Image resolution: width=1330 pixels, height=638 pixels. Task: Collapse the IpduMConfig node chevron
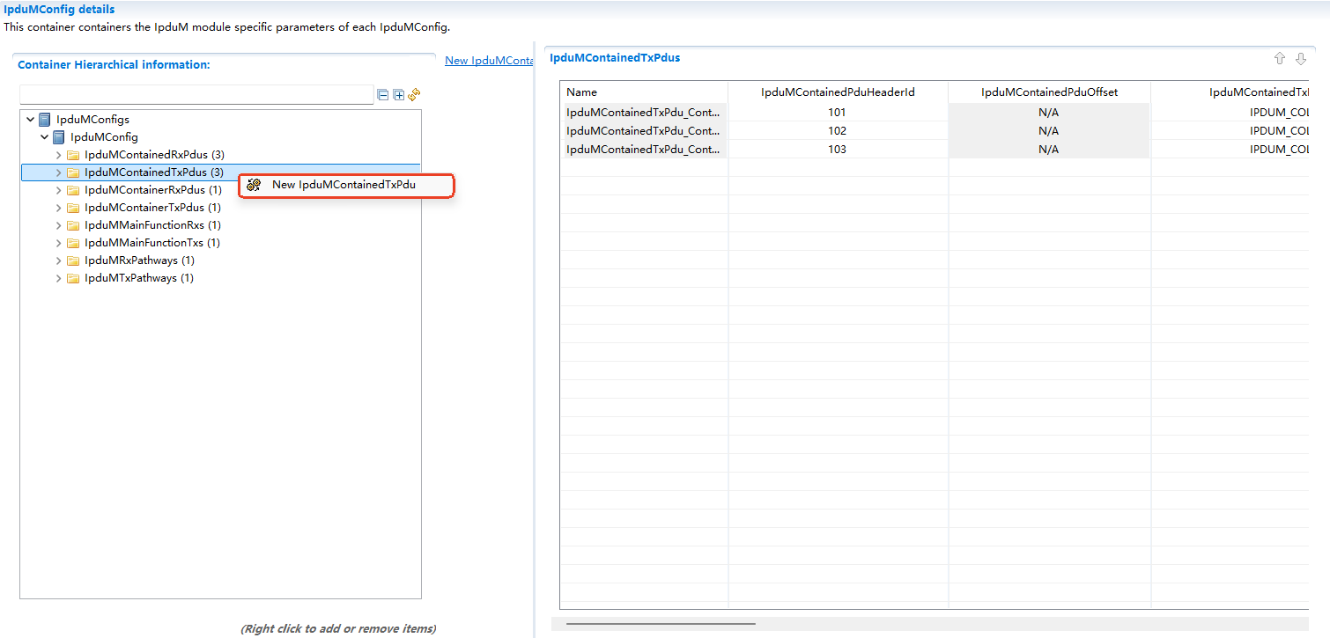point(45,137)
